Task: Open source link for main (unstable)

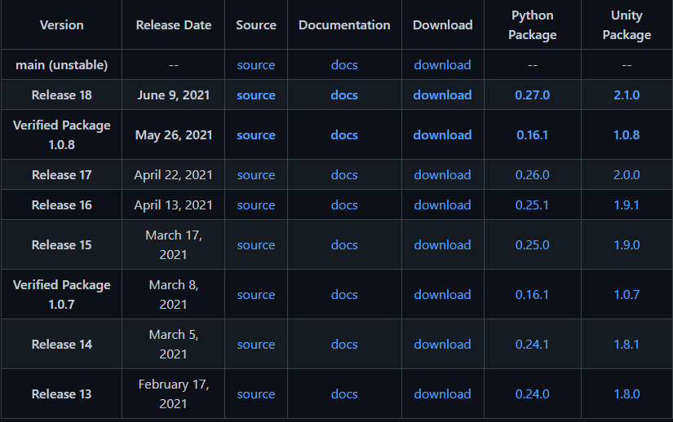Action: pos(256,64)
